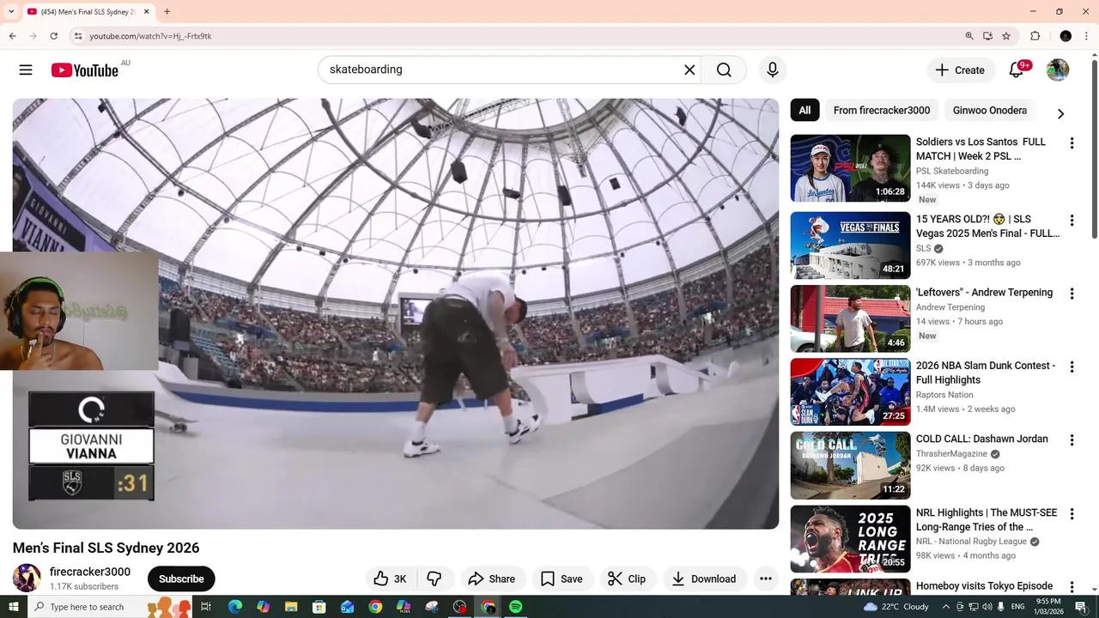Image resolution: width=1099 pixels, height=618 pixels.
Task: Open firecracker3000 channel avatar
Action: pos(27,578)
